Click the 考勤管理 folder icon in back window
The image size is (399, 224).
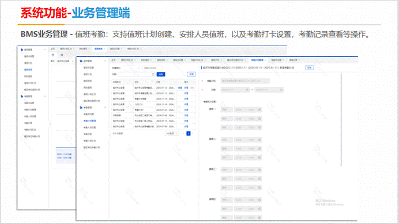22,96
